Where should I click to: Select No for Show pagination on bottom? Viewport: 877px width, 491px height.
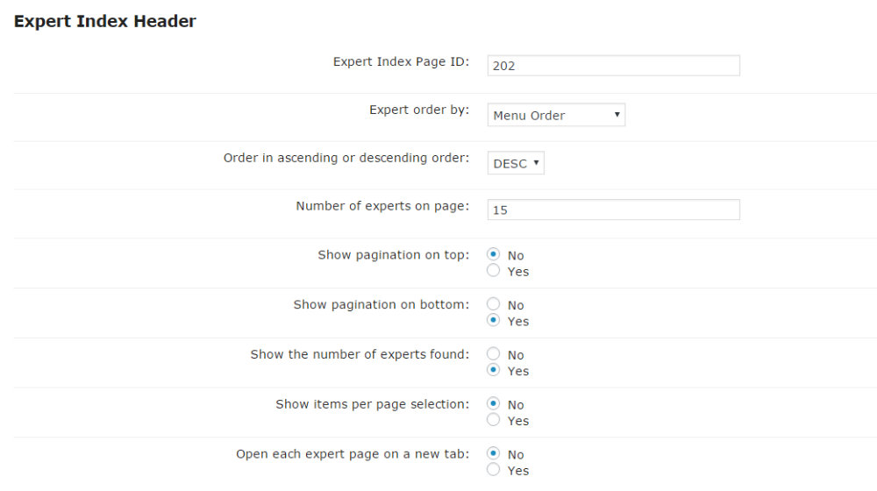coord(493,304)
